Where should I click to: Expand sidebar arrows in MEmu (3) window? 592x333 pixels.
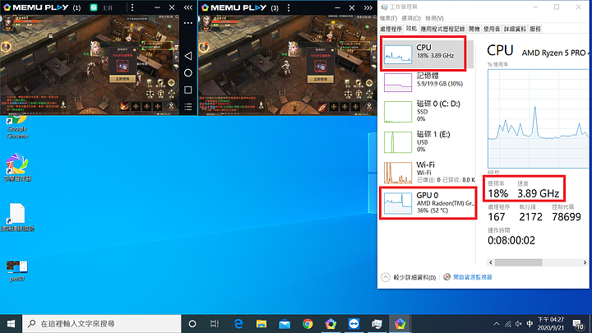[x=368, y=7]
